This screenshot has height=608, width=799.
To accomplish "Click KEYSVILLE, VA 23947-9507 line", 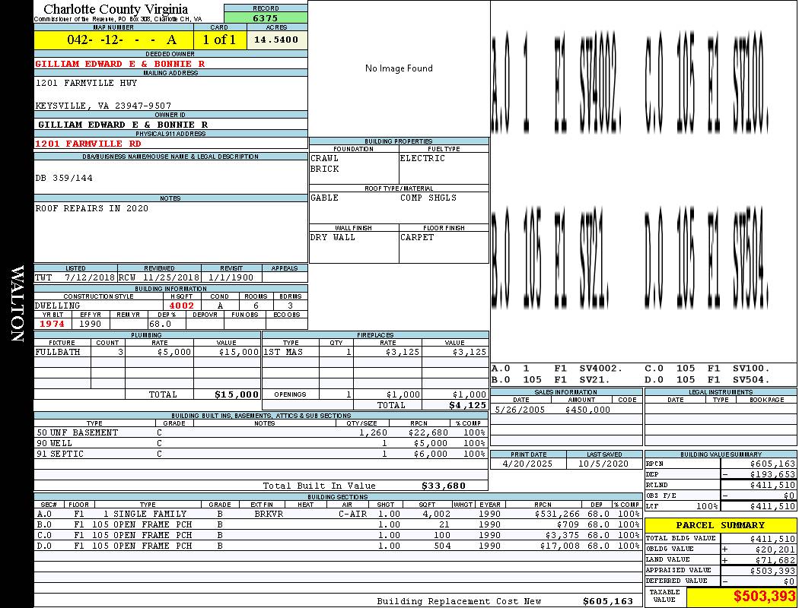I will (x=103, y=106).
